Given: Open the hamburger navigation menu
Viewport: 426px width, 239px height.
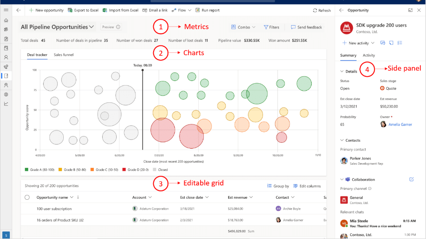Looking at the screenshot, I should pyautogui.click(x=6, y=10).
